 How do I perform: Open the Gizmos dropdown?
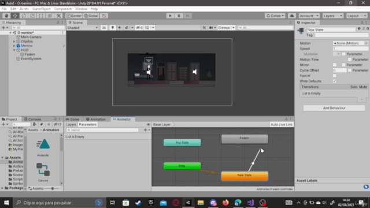(x=226, y=28)
